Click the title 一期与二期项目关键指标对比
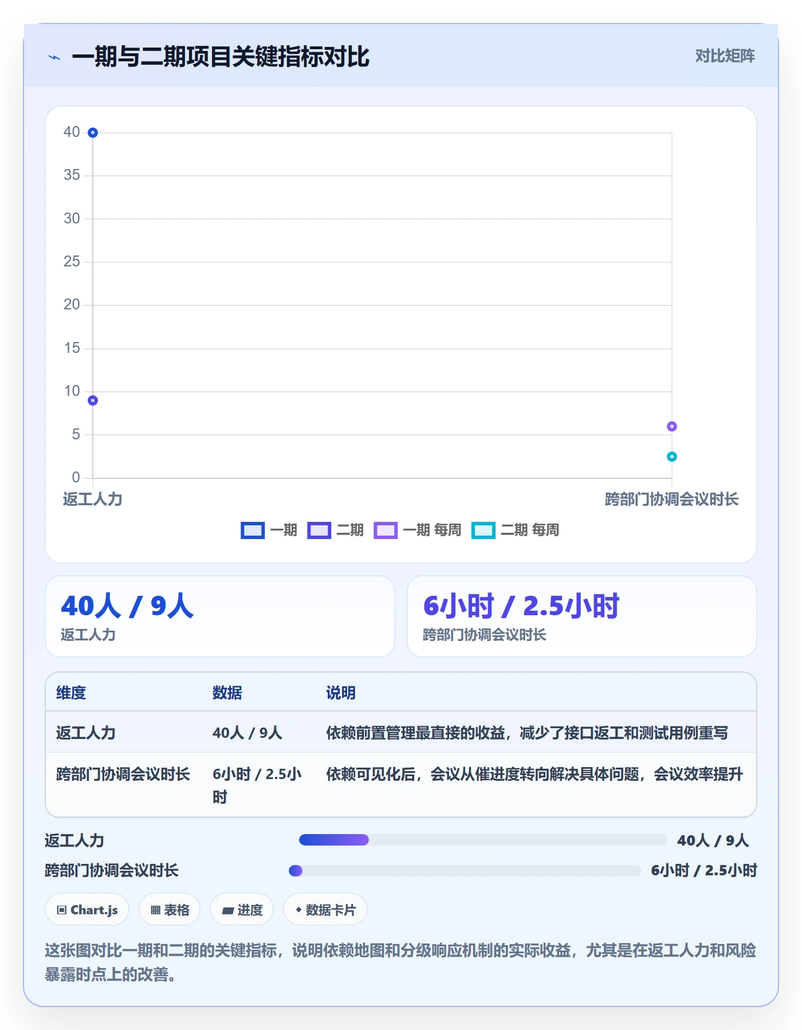Viewport: 802px width, 1030px height. tap(221, 57)
